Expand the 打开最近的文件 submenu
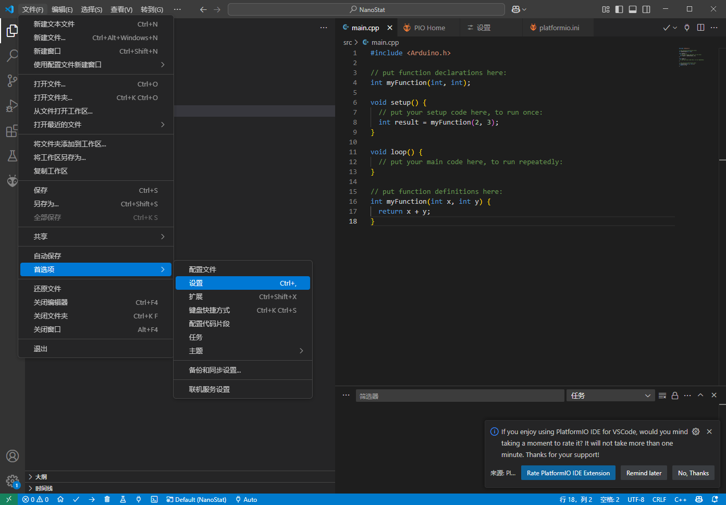This screenshot has width=726, height=505. pyautogui.click(x=96, y=125)
